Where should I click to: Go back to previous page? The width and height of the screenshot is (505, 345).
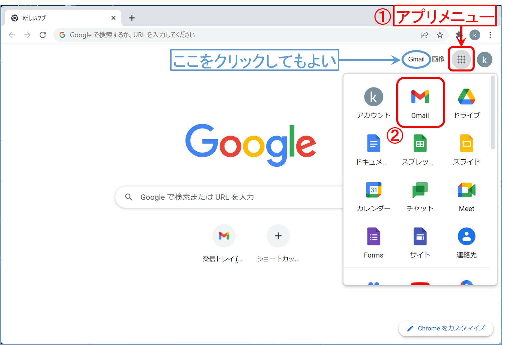click(12, 35)
